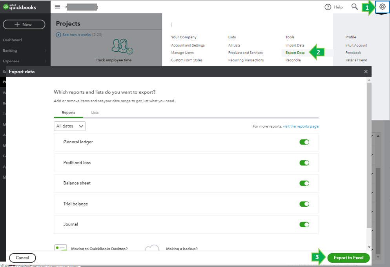This screenshot has height=267, width=390.
Task: Click Making a backup? link
Action: [182, 249]
